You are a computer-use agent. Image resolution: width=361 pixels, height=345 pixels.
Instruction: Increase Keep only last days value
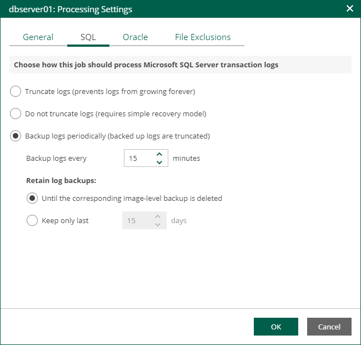158,216
